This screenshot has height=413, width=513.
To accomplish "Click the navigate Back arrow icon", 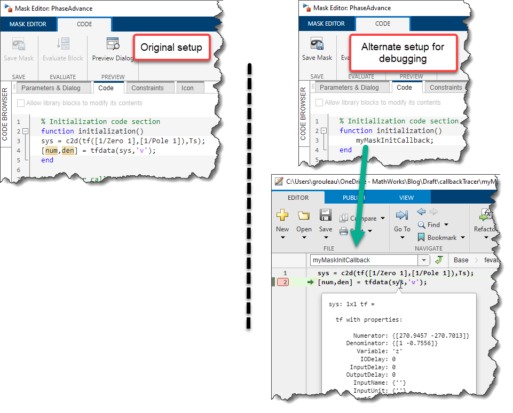I will coord(421,212).
